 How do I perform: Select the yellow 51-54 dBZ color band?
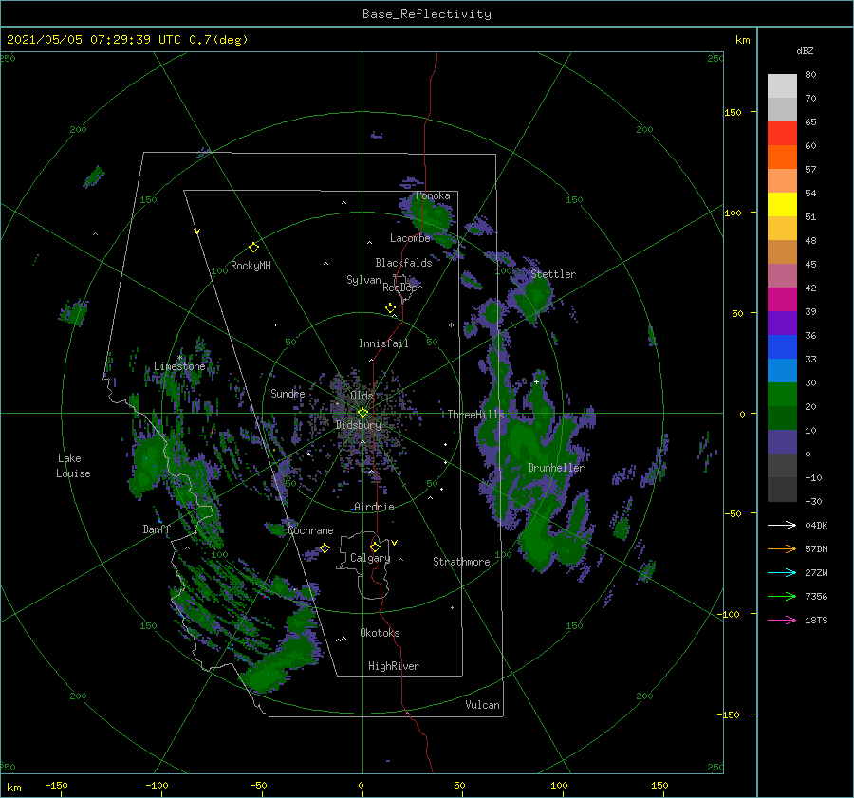782,205
